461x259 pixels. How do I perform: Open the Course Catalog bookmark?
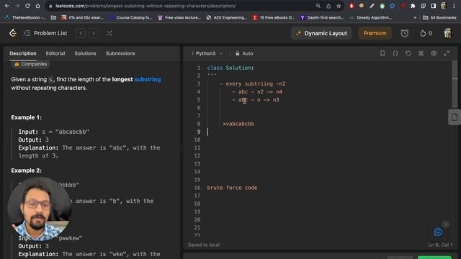pyautogui.click(x=130, y=17)
